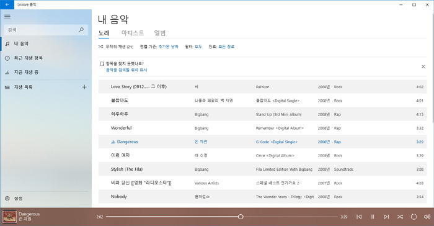The image size is (434, 226).
Task: Switch to the 앨범 tab
Action: [160, 33]
